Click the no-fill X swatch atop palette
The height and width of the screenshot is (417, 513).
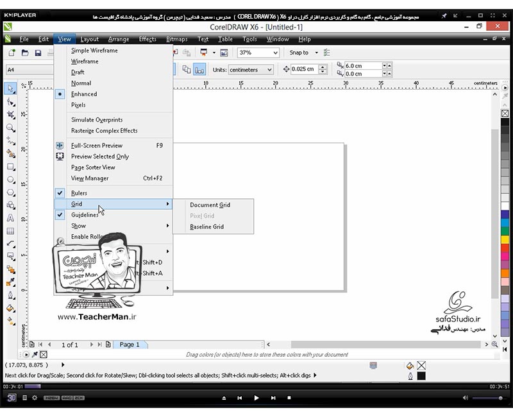[x=505, y=114]
